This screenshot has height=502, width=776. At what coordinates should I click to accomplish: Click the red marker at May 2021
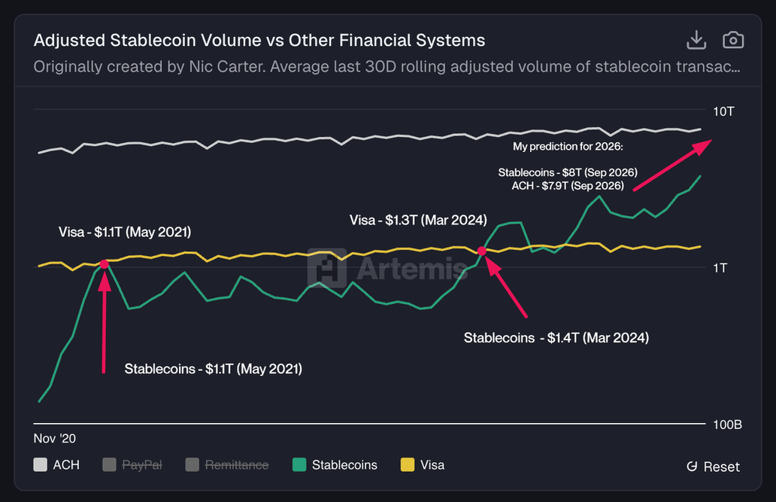[x=104, y=264]
